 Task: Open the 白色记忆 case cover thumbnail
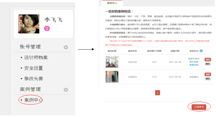point(112,62)
